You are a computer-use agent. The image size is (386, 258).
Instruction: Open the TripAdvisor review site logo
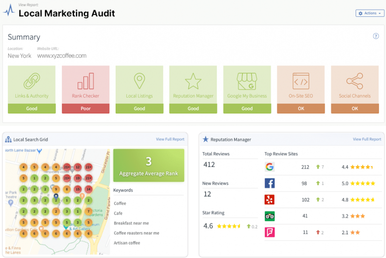[x=270, y=216]
